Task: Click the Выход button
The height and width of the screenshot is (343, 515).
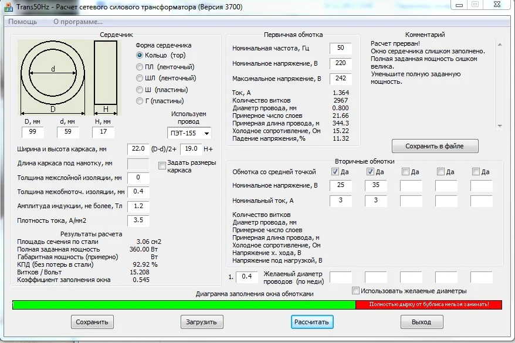Action: [421, 322]
